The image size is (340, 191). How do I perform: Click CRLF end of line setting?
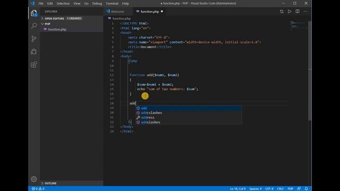(x=280, y=189)
